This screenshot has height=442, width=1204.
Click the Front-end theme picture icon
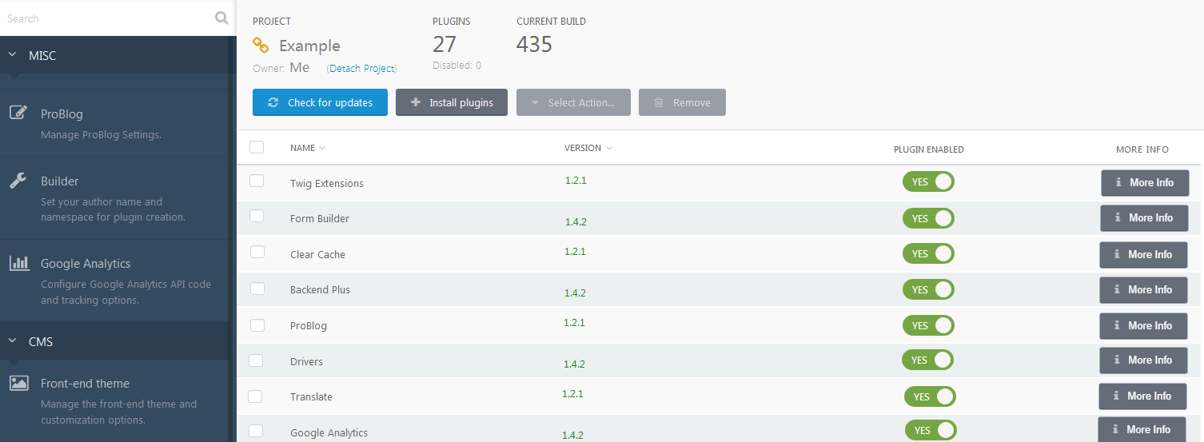tap(19, 383)
